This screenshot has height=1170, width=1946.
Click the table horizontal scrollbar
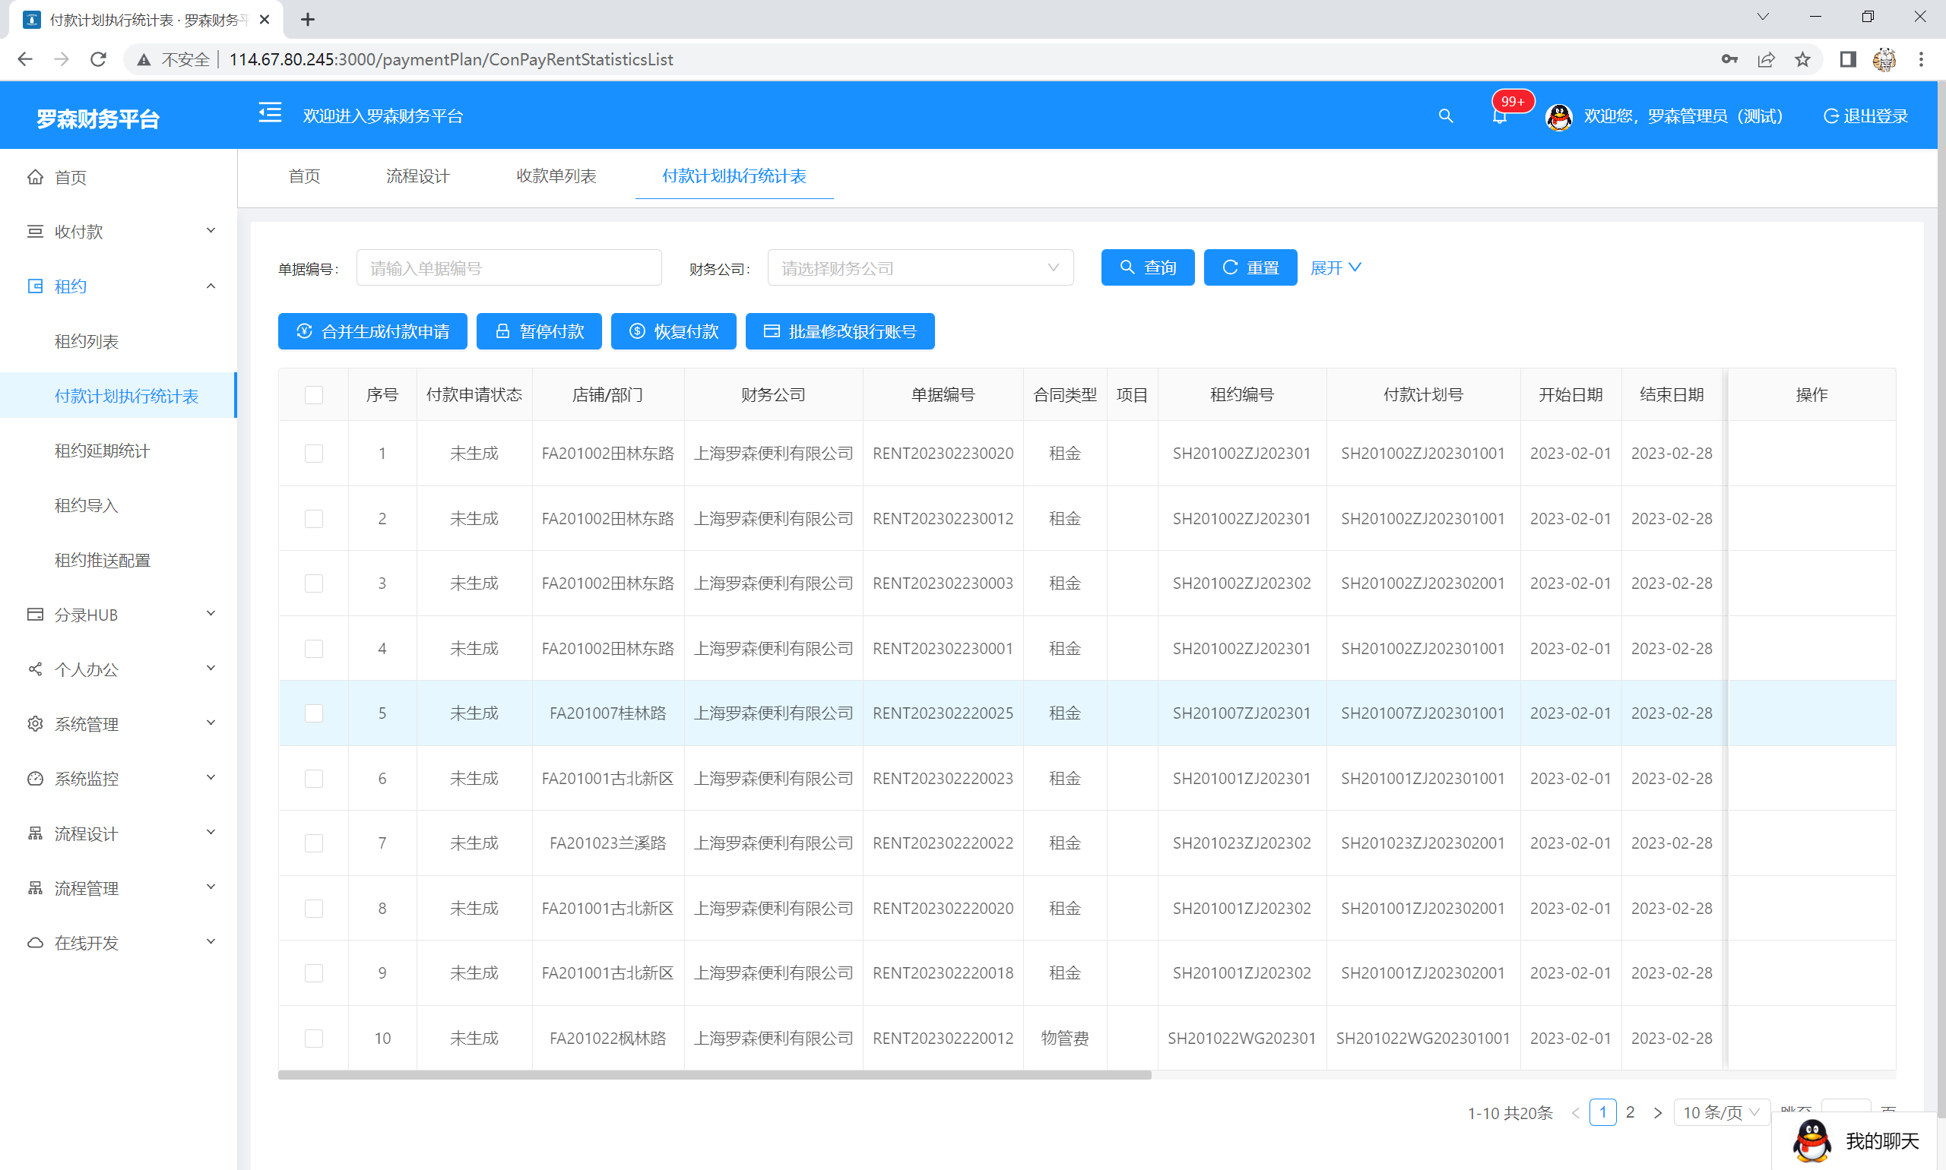[715, 1075]
